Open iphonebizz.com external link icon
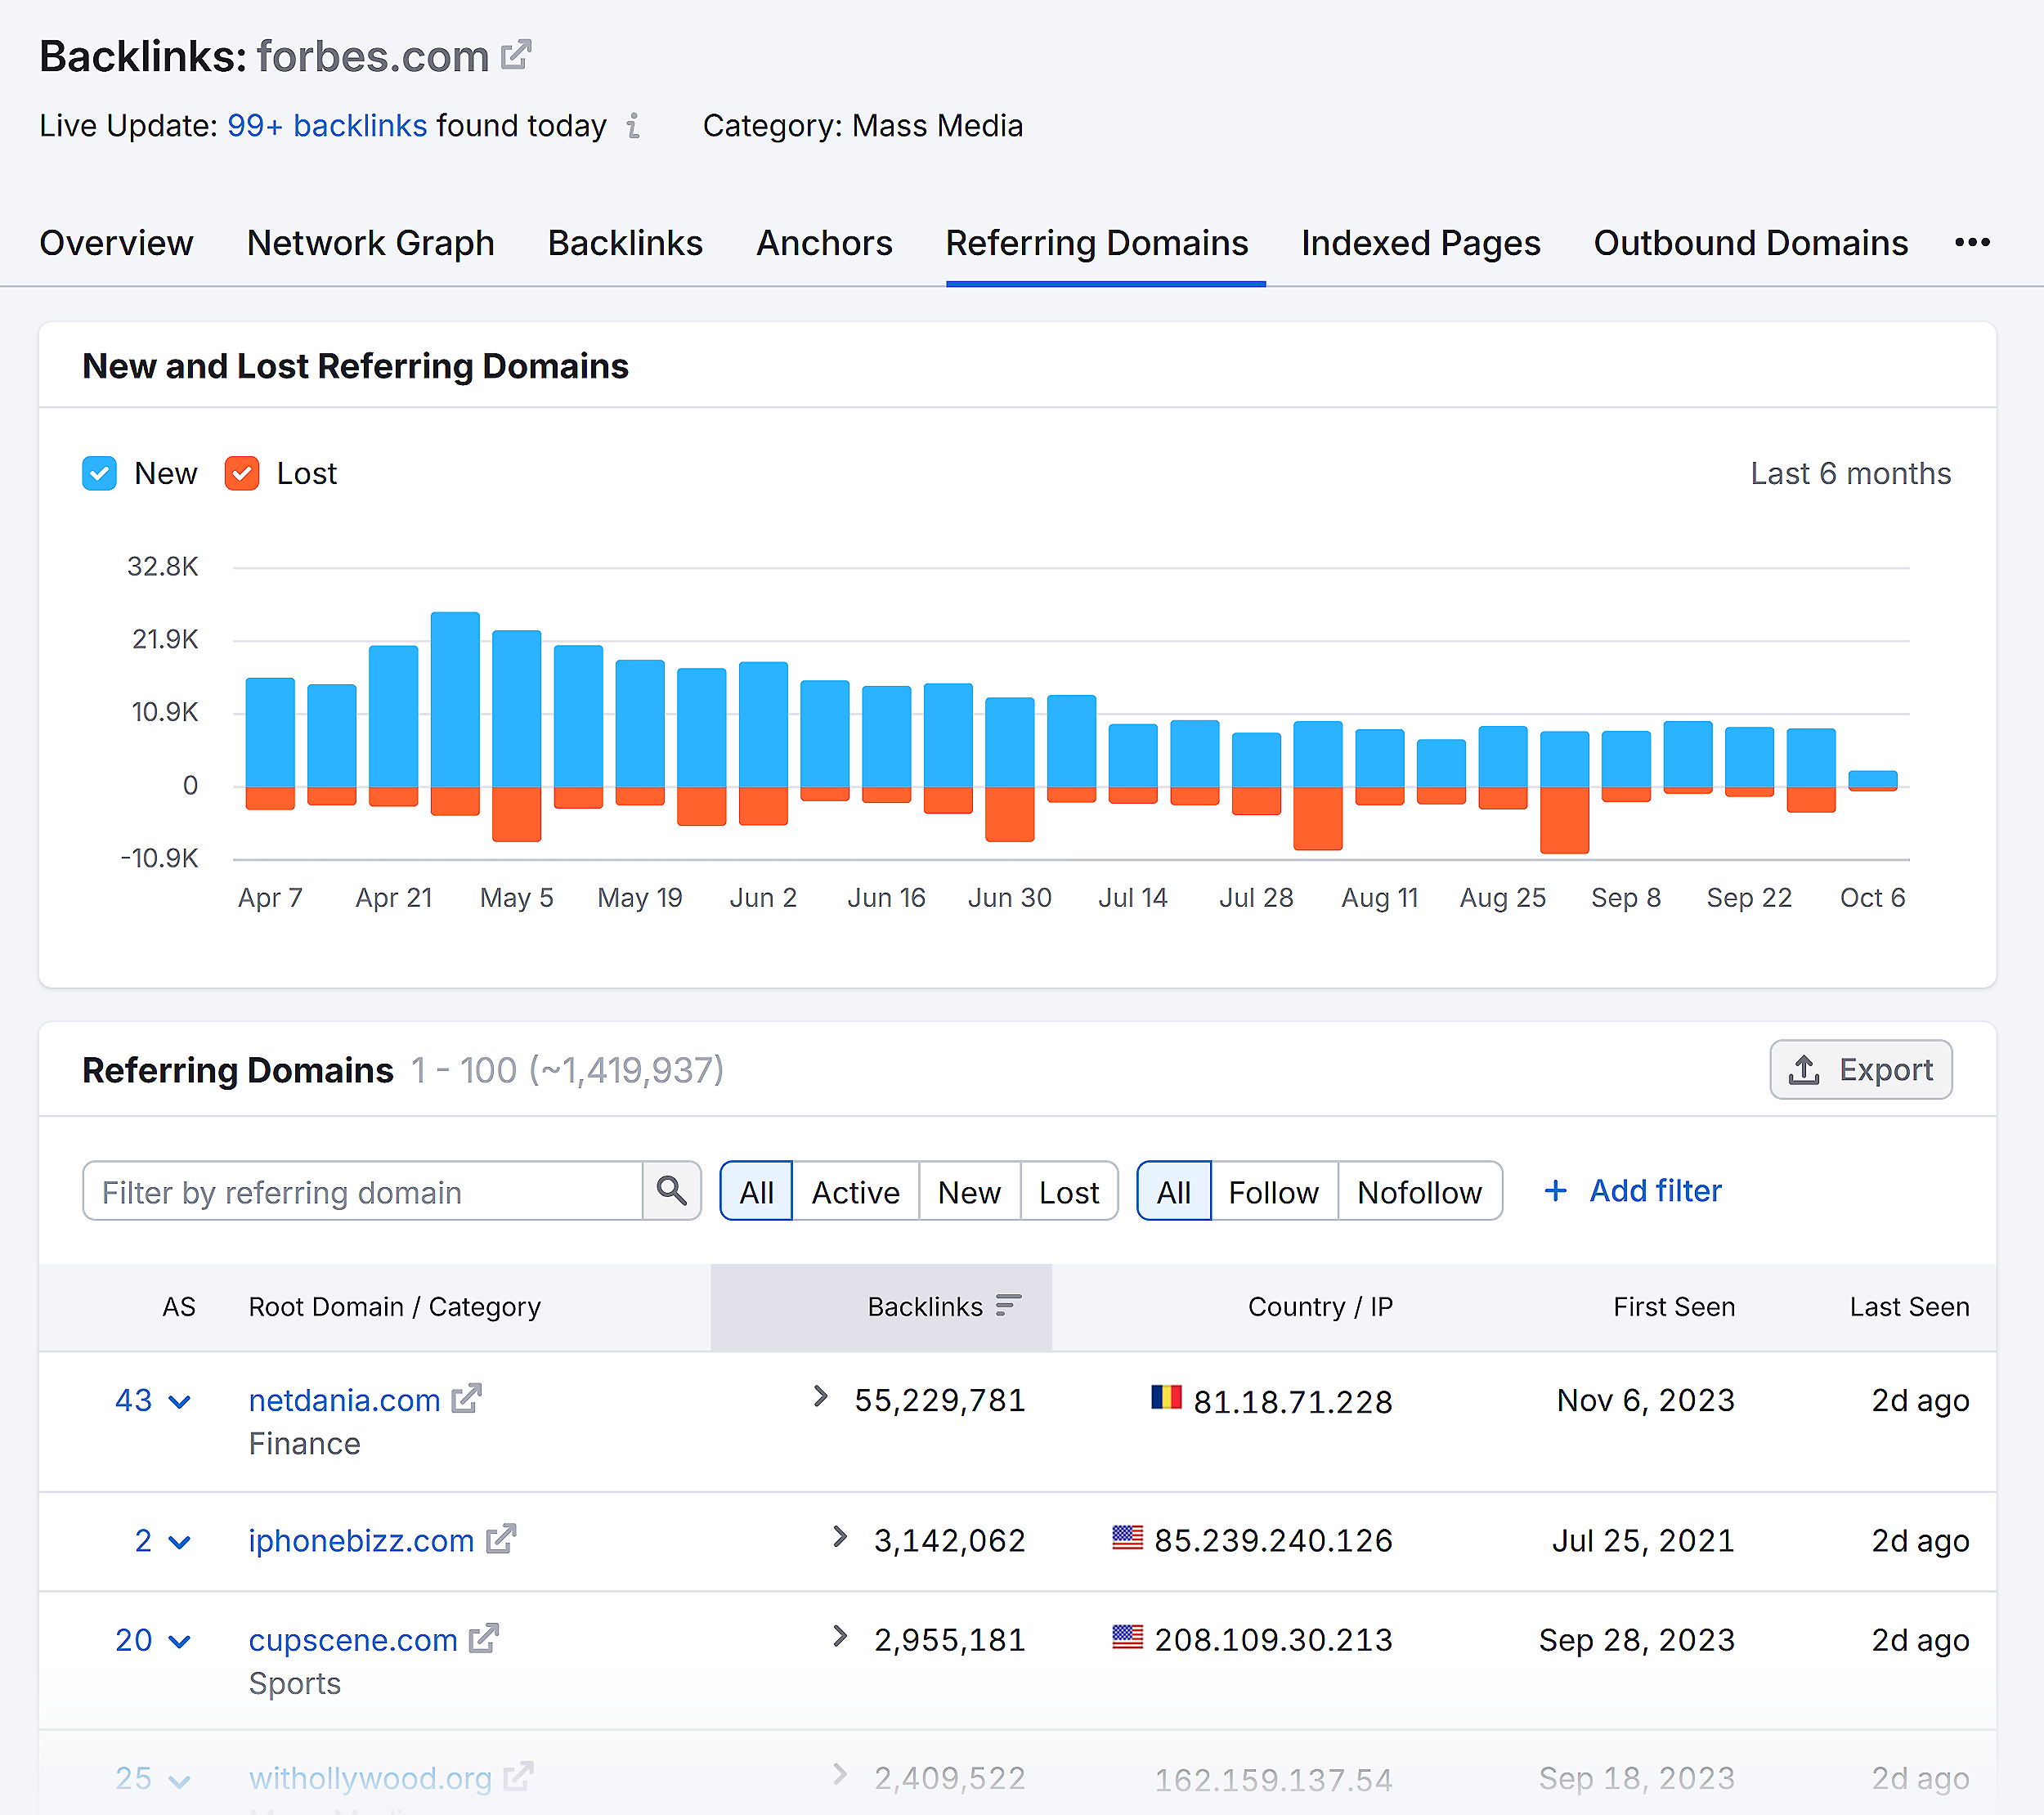This screenshot has height=1815, width=2044. click(501, 1539)
